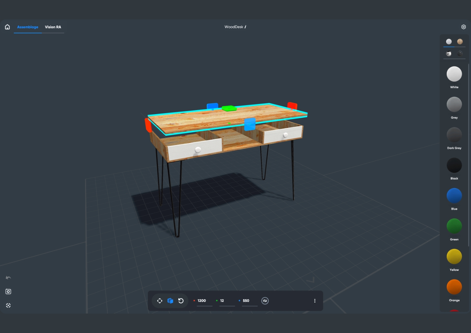Click the red X dimension field 1200
471x333 pixels.
pos(205,301)
